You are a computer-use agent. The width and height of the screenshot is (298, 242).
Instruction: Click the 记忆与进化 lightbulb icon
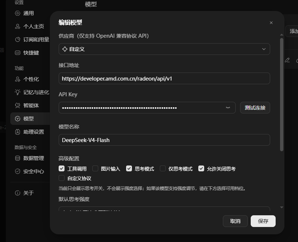(18, 92)
